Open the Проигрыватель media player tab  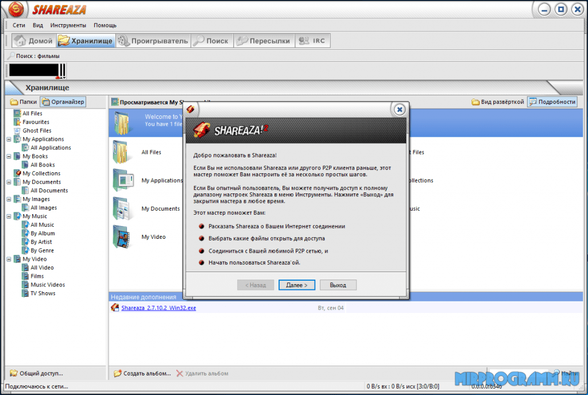click(153, 40)
